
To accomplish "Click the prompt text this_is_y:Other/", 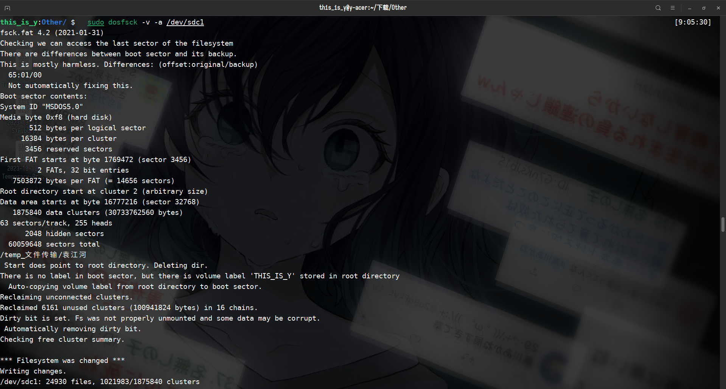I will pos(33,22).
